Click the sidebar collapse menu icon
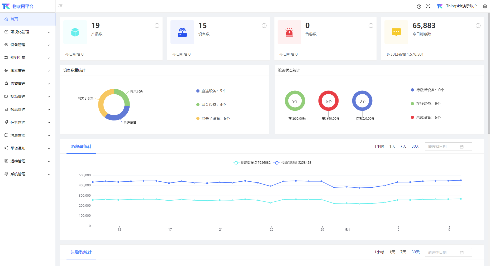The image size is (490, 266). click(x=60, y=6)
